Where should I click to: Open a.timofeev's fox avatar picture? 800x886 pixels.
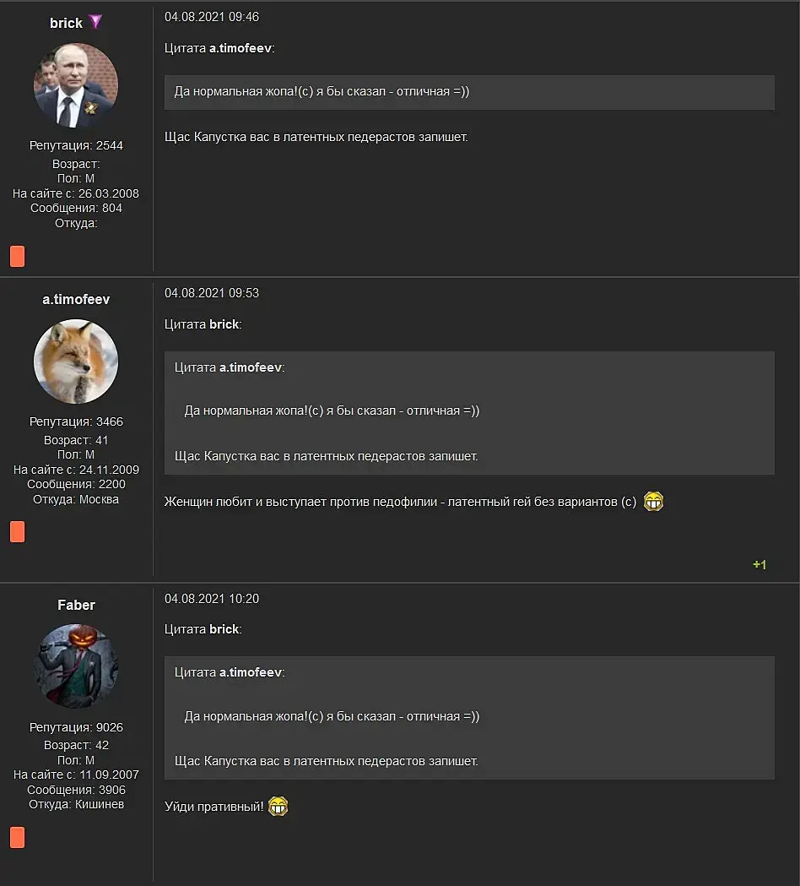(x=76, y=361)
